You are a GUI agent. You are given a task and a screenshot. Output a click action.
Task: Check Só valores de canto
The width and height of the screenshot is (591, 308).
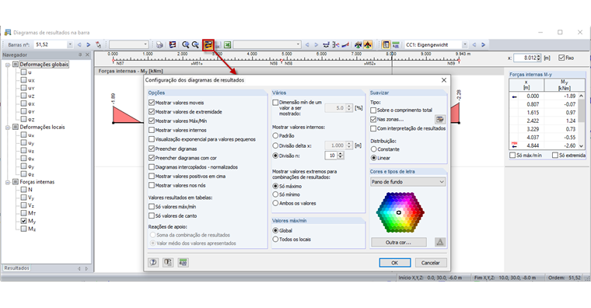coord(152,215)
